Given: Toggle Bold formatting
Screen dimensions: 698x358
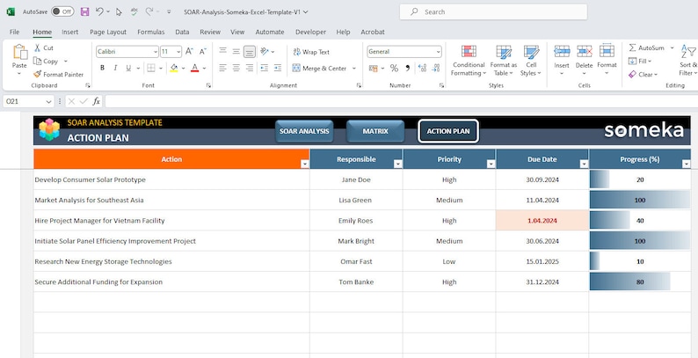Looking at the screenshot, I should [x=102, y=68].
